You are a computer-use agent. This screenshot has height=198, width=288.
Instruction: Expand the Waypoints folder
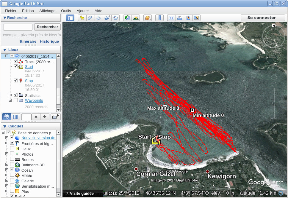pyautogui.click(x=10, y=100)
